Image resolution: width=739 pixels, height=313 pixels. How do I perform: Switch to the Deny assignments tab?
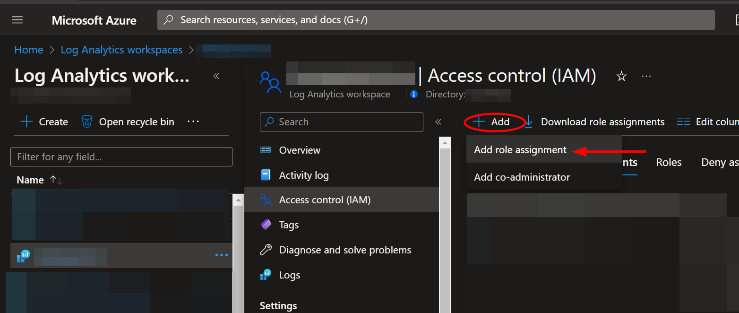tap(720, 163)
